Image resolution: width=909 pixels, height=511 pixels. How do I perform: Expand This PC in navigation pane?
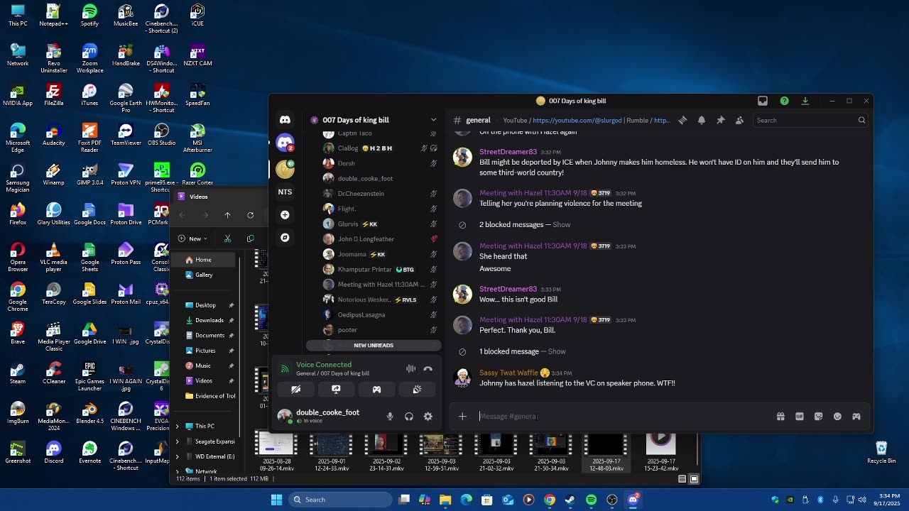tap(178, 426)
